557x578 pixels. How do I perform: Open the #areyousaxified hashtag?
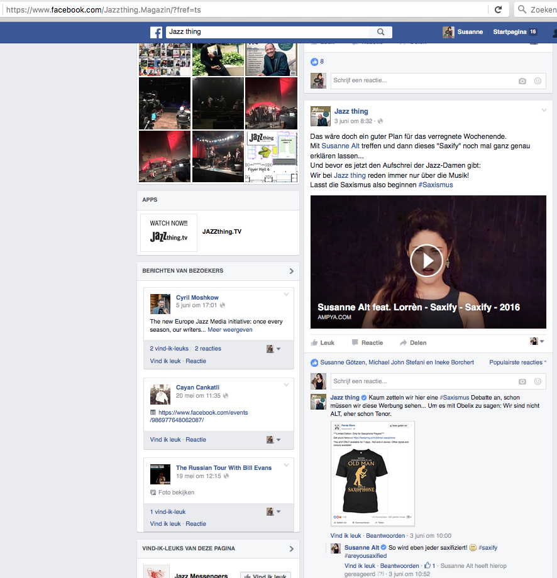365,556
